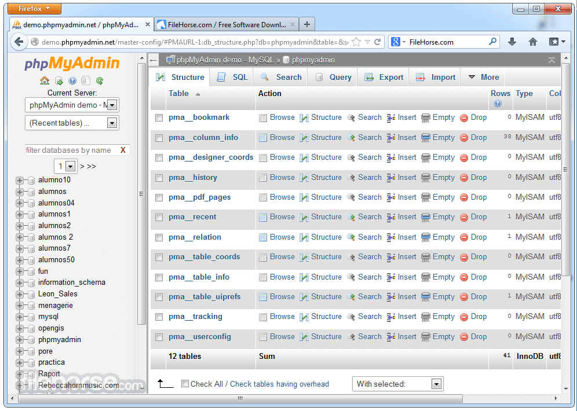Click the Firefox URL address bar
This screenshot has width=577, height=411.
[x=195, y=42]
